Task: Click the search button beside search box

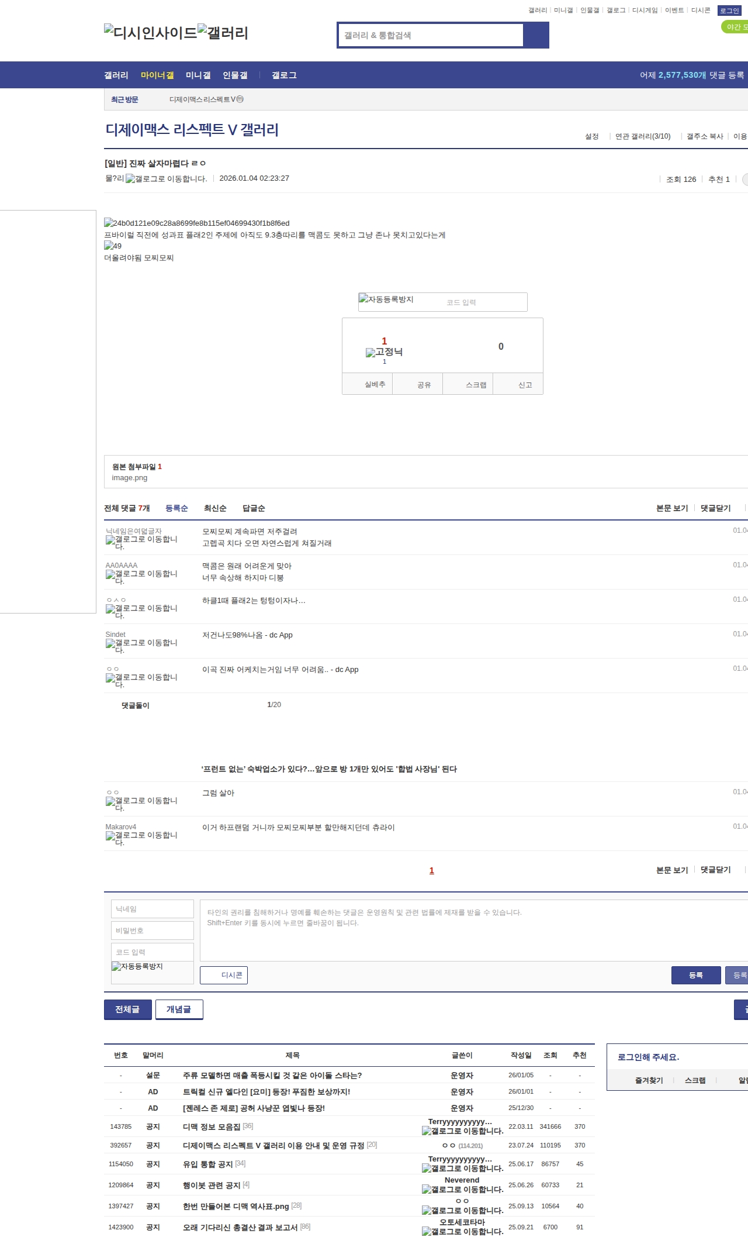Action: pyautogui.click(x=536, y=35)
